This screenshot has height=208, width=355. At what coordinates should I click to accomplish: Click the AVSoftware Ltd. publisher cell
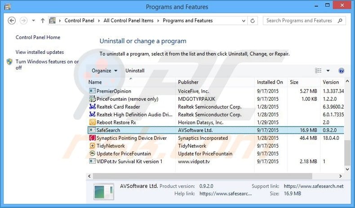coord(195,130)
